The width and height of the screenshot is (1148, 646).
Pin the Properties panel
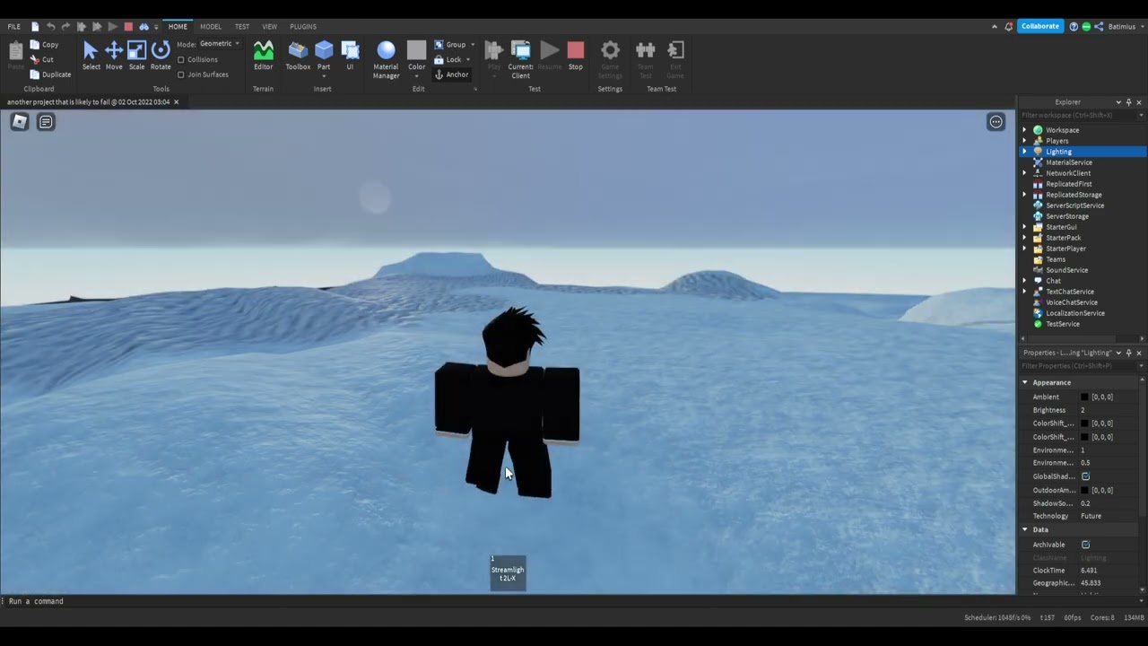pos(1128,353)
